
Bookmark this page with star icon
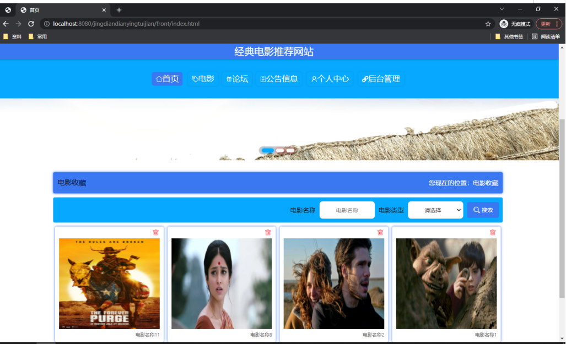[x=488, y=24]
